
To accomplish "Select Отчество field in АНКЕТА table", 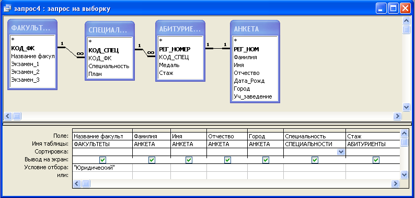I will (246, 73).
